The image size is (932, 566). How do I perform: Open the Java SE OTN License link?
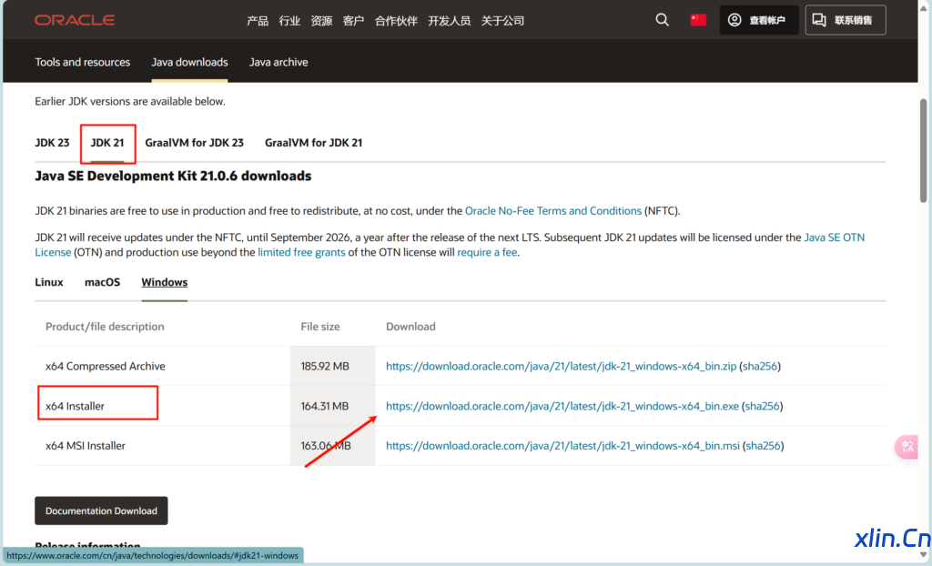835,238
